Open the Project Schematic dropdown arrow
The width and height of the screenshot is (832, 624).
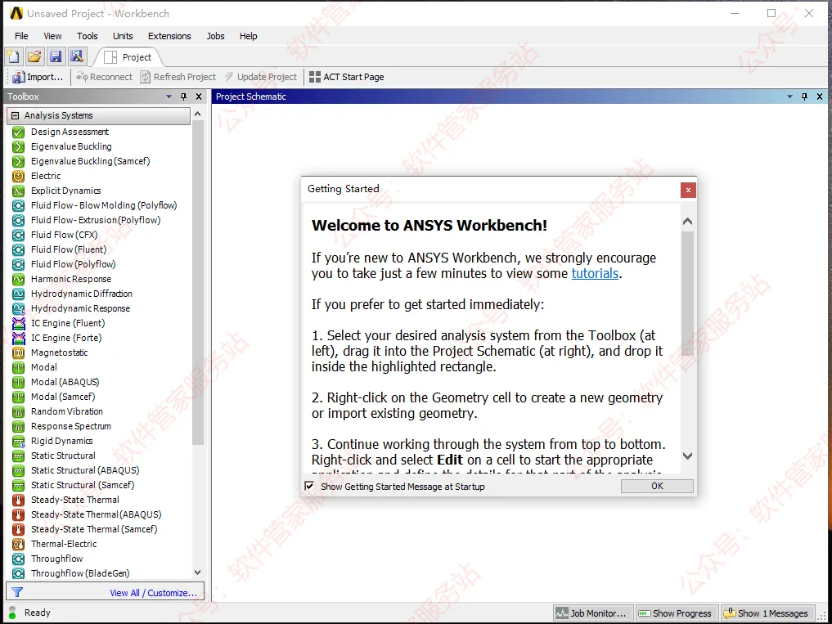(789, 97)
